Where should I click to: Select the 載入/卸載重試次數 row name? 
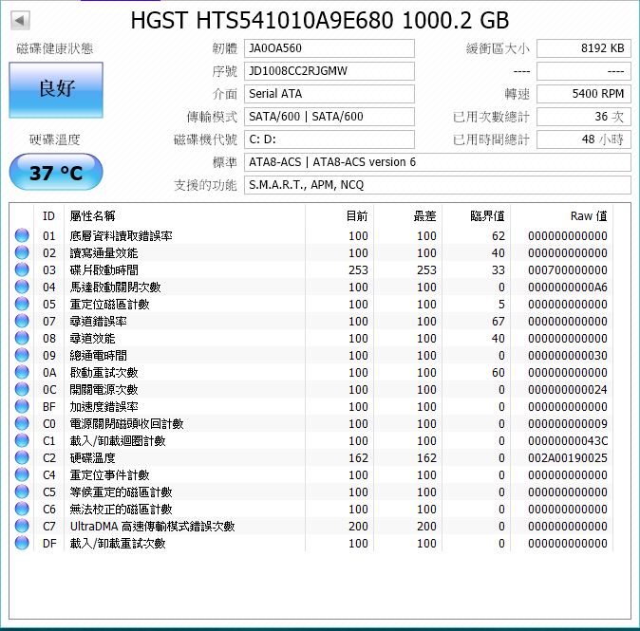tap(118, 544)
